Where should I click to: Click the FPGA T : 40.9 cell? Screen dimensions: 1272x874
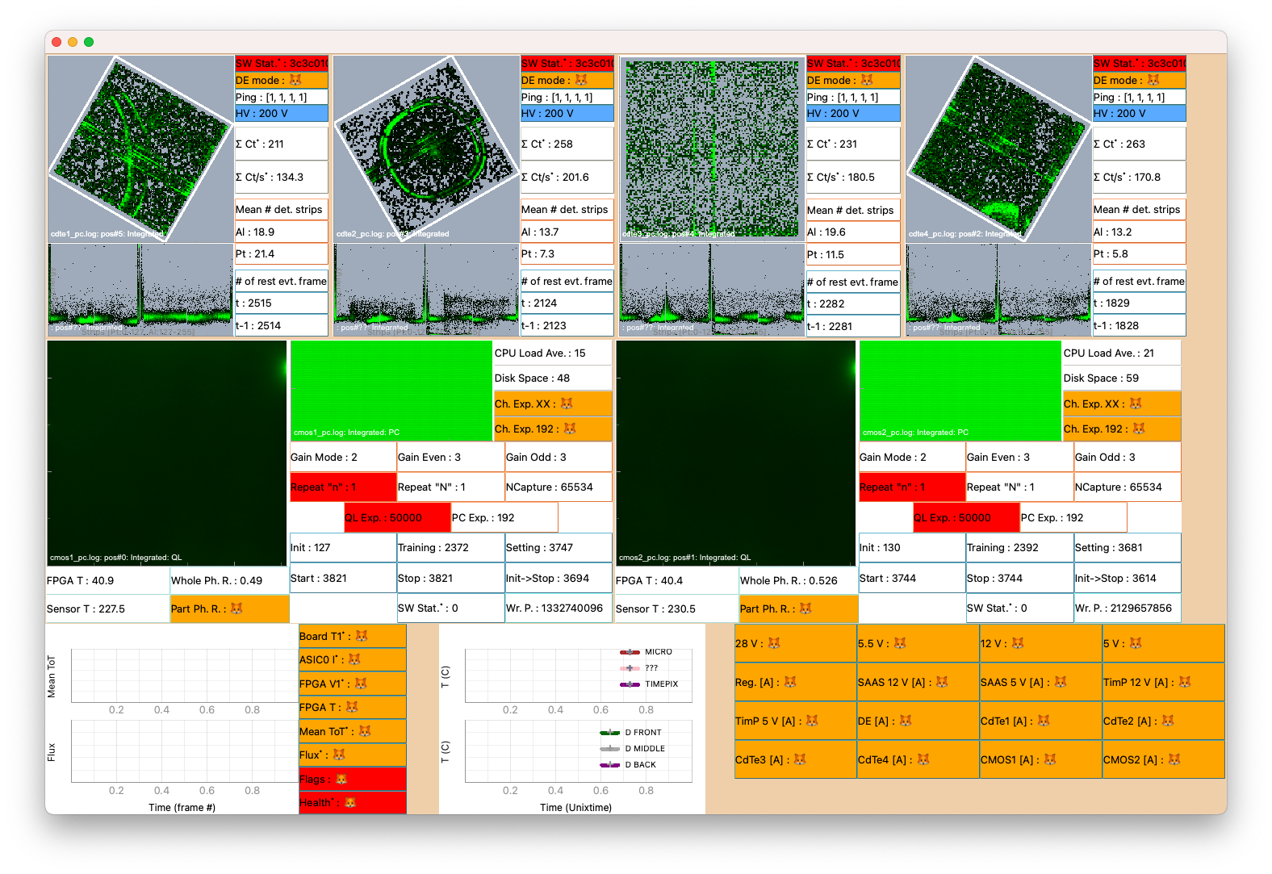[108, 580]
